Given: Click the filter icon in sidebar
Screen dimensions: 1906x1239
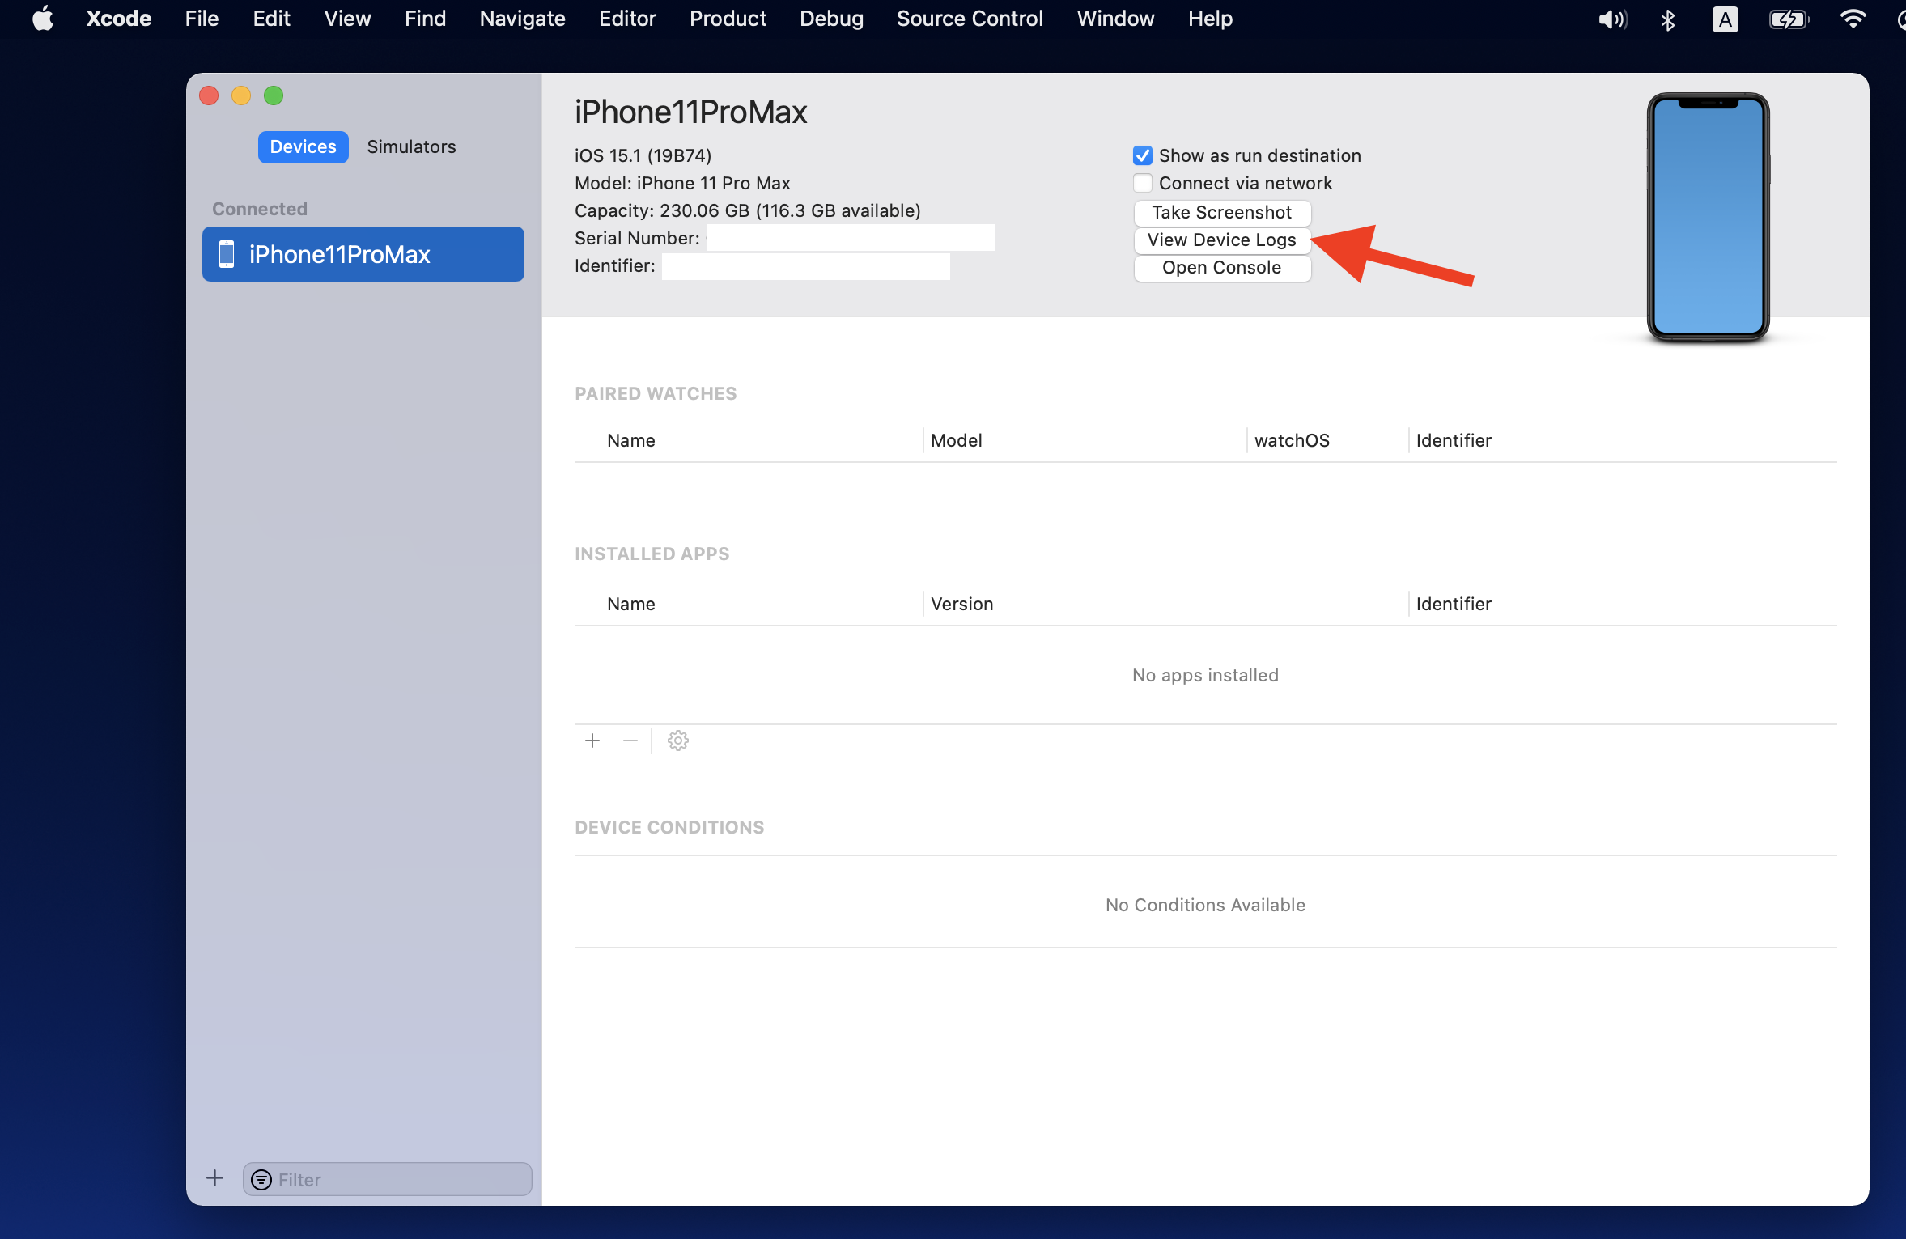Looking at the screenshot, I should point(261,1180).
